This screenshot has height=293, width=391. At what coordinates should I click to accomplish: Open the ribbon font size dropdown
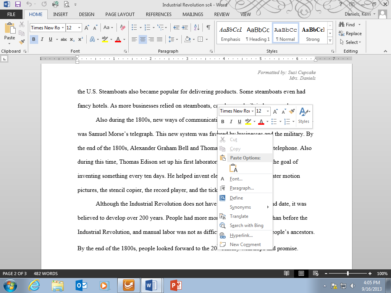79,27
